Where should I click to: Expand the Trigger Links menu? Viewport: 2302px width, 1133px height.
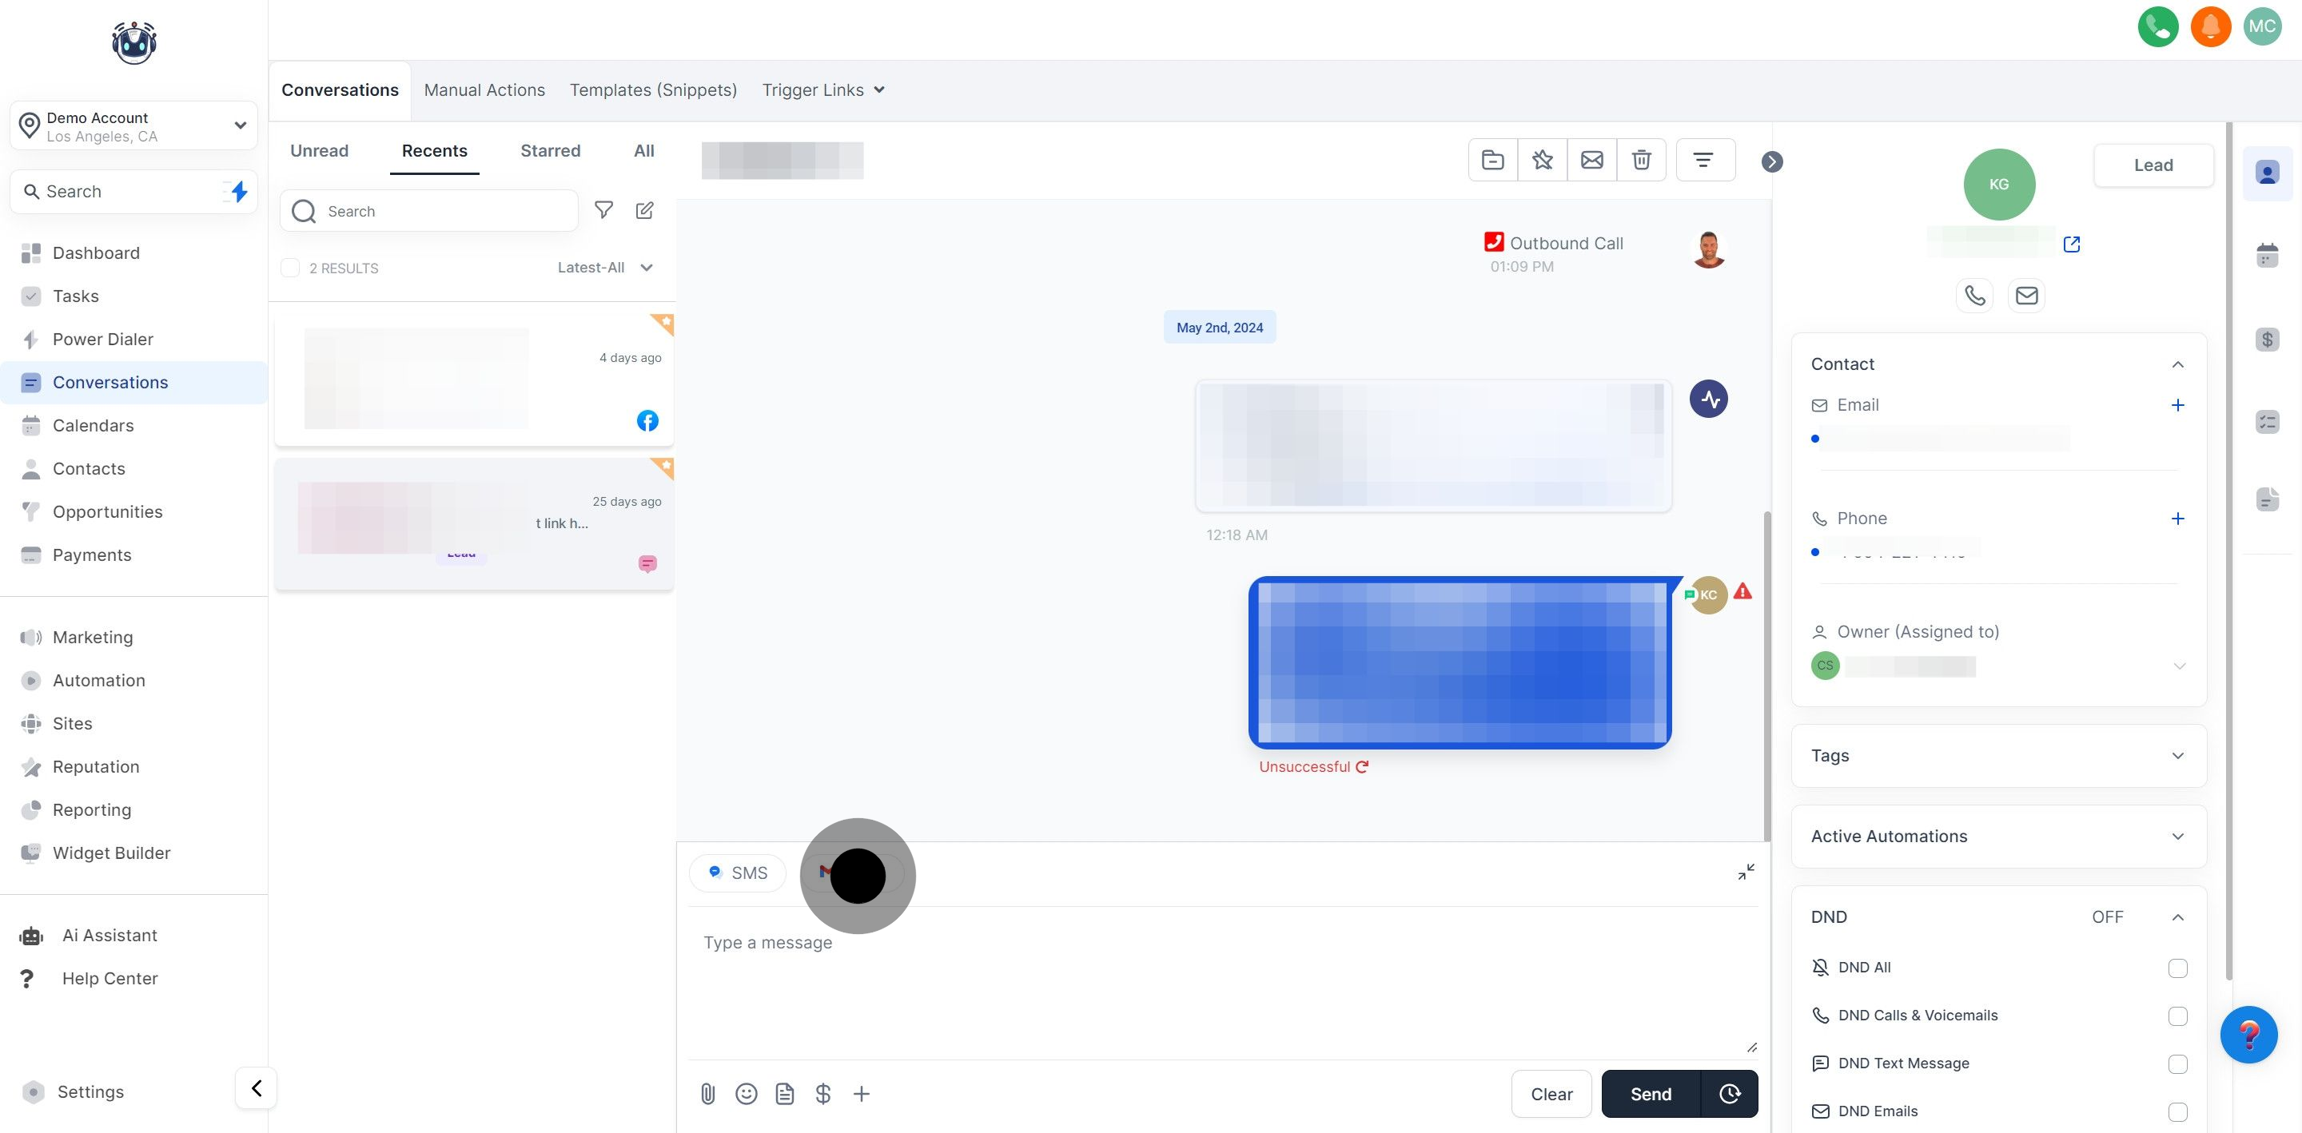pos(822,89)
